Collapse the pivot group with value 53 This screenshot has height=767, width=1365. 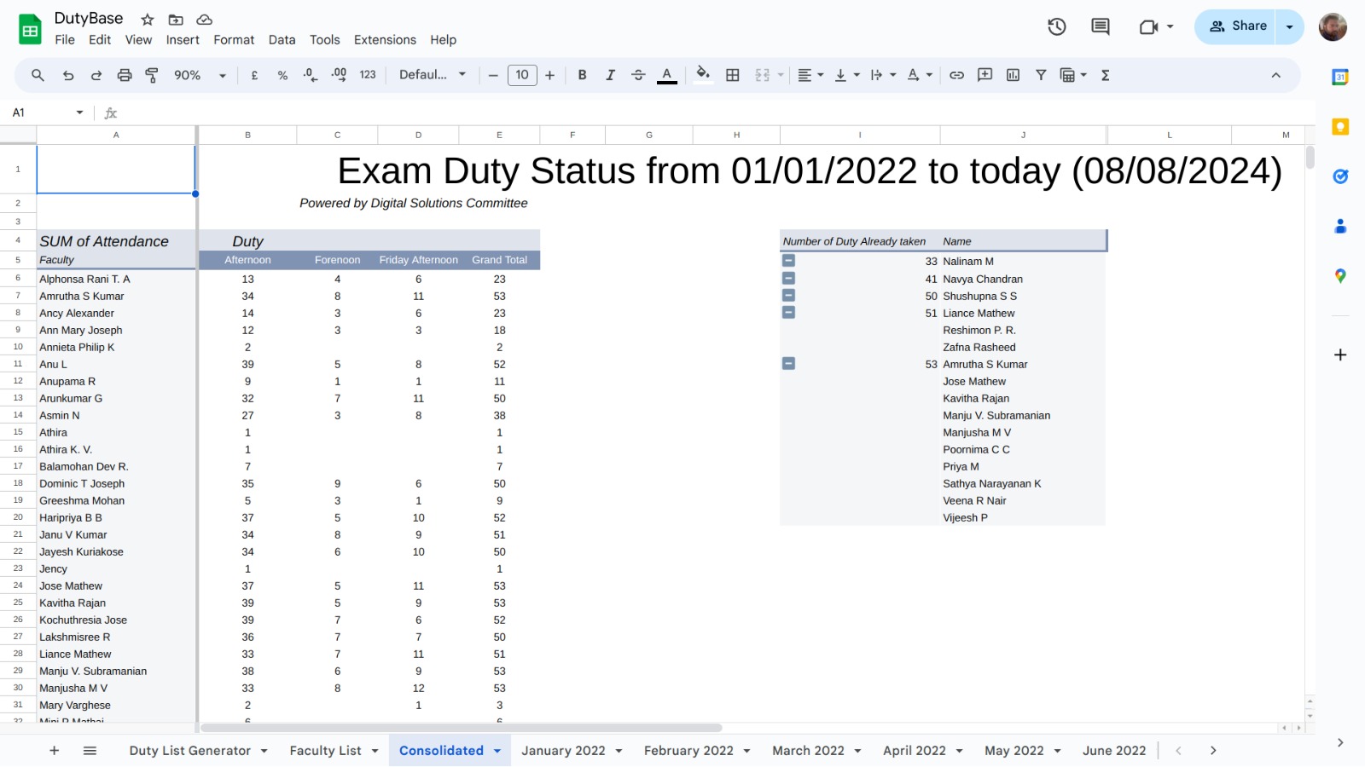(x=788, y=364)
